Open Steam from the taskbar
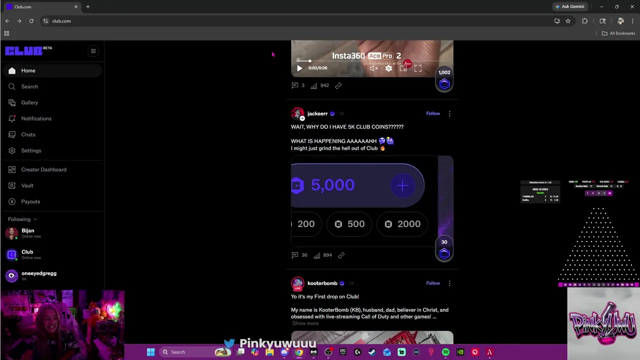The height and width of the screenshot is (360, 640). point(372,352)
